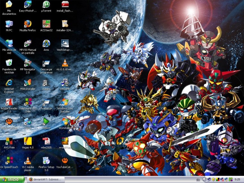Click the green squares SpeedTouch tray icon
244x183 pixels.
[231, 179]
